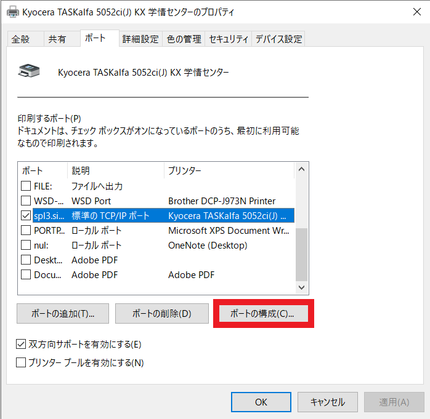The height and width of the screenshot is (419, 430).
Task: Click ローカル ポート text in PORTP... row
Action: 96,231
